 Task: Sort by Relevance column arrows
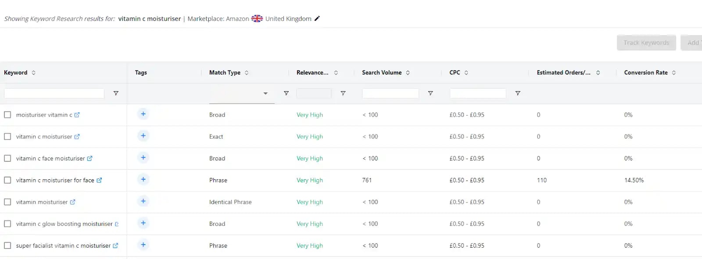pos(336,73)
